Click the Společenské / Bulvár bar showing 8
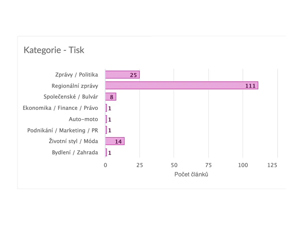The width and height of the screenshot is (301, 225). coord(111,97)
